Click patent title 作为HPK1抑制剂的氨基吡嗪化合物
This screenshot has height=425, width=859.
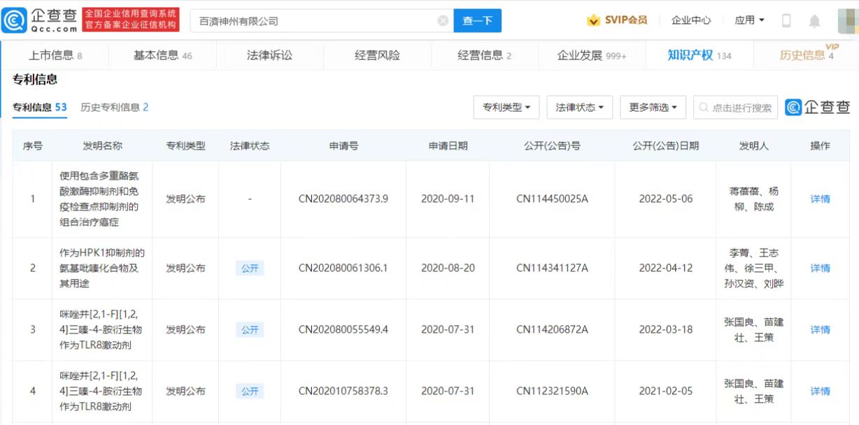[x=102, y=268]
